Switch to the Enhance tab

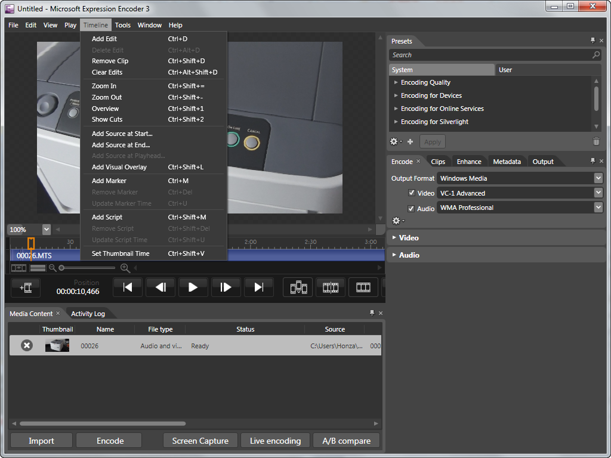point(469,162)
